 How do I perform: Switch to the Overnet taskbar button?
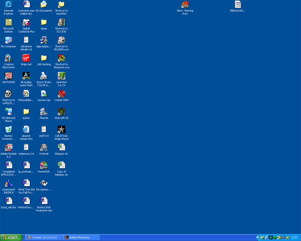click(43, 238)
